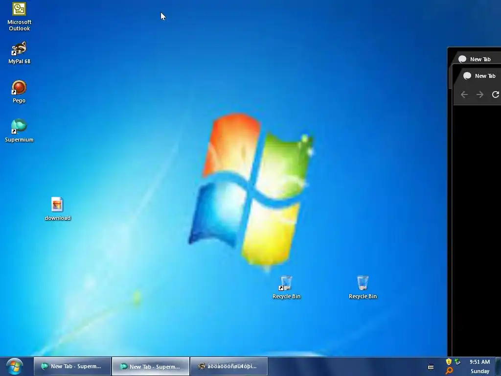
Task: Select the download image file icon
Action: pyautogui.click(x=58, y=209)
